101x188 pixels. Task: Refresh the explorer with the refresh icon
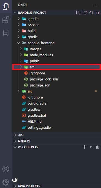91,13
